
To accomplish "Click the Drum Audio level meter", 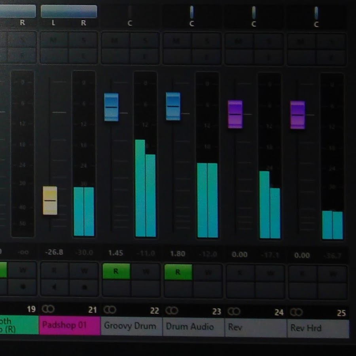I will 207,155.
